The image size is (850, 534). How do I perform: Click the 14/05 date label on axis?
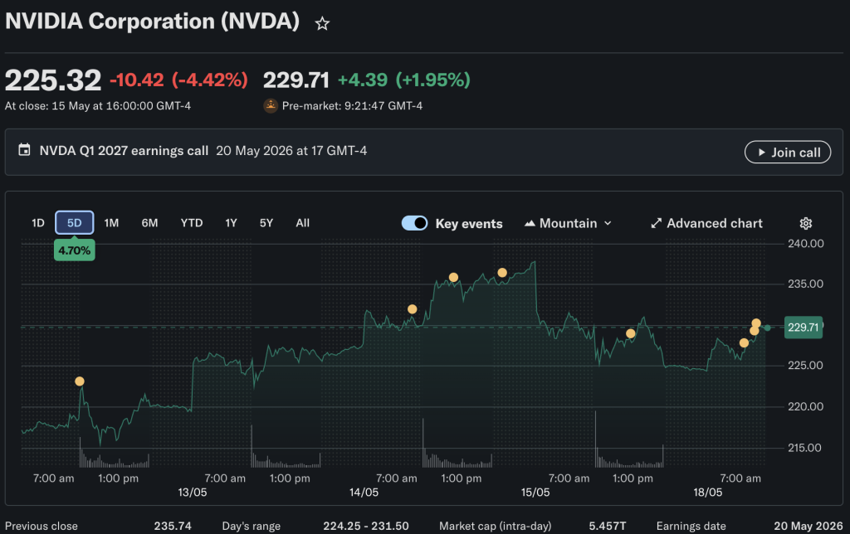pyautogui.click(x=364, y=493)
